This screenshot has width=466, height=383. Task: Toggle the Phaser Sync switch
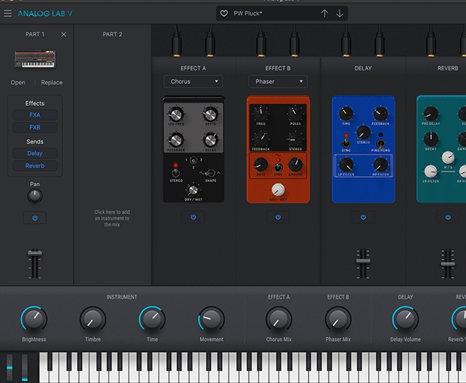(278, 168)
